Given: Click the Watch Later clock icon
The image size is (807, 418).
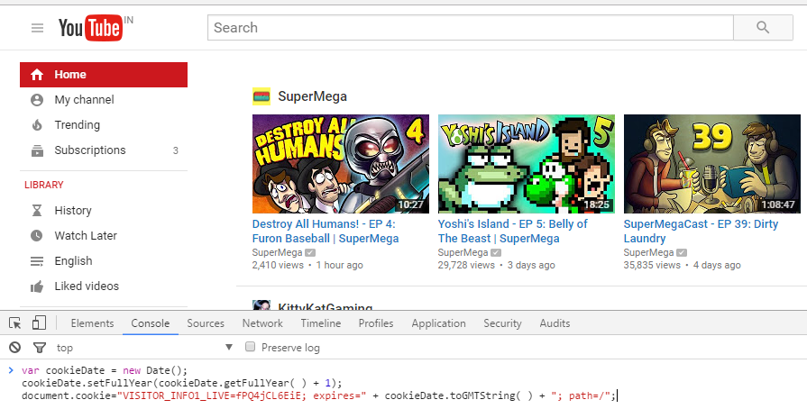Looking at the screenshot, I should [37, 235].
